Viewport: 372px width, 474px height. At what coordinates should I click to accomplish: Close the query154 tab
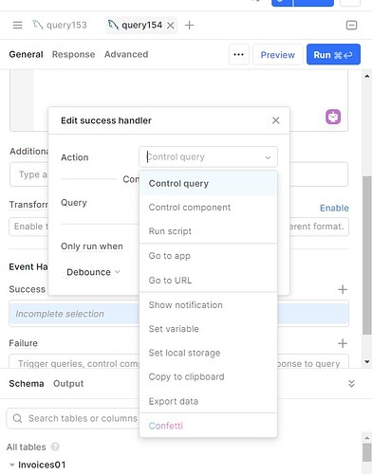pyautogui.click(x=171, y=26)
